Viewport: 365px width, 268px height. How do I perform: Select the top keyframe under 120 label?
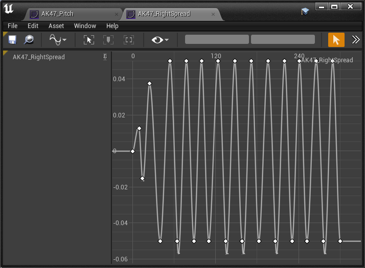tap(218, 61)
